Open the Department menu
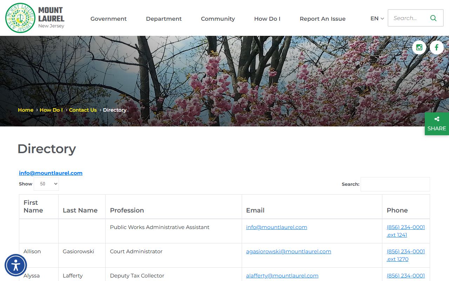Viewport: 449px width, 281px height. (x=164, y=19)
